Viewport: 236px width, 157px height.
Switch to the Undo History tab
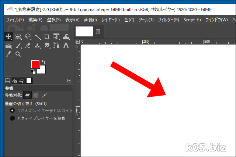point(22,81)
